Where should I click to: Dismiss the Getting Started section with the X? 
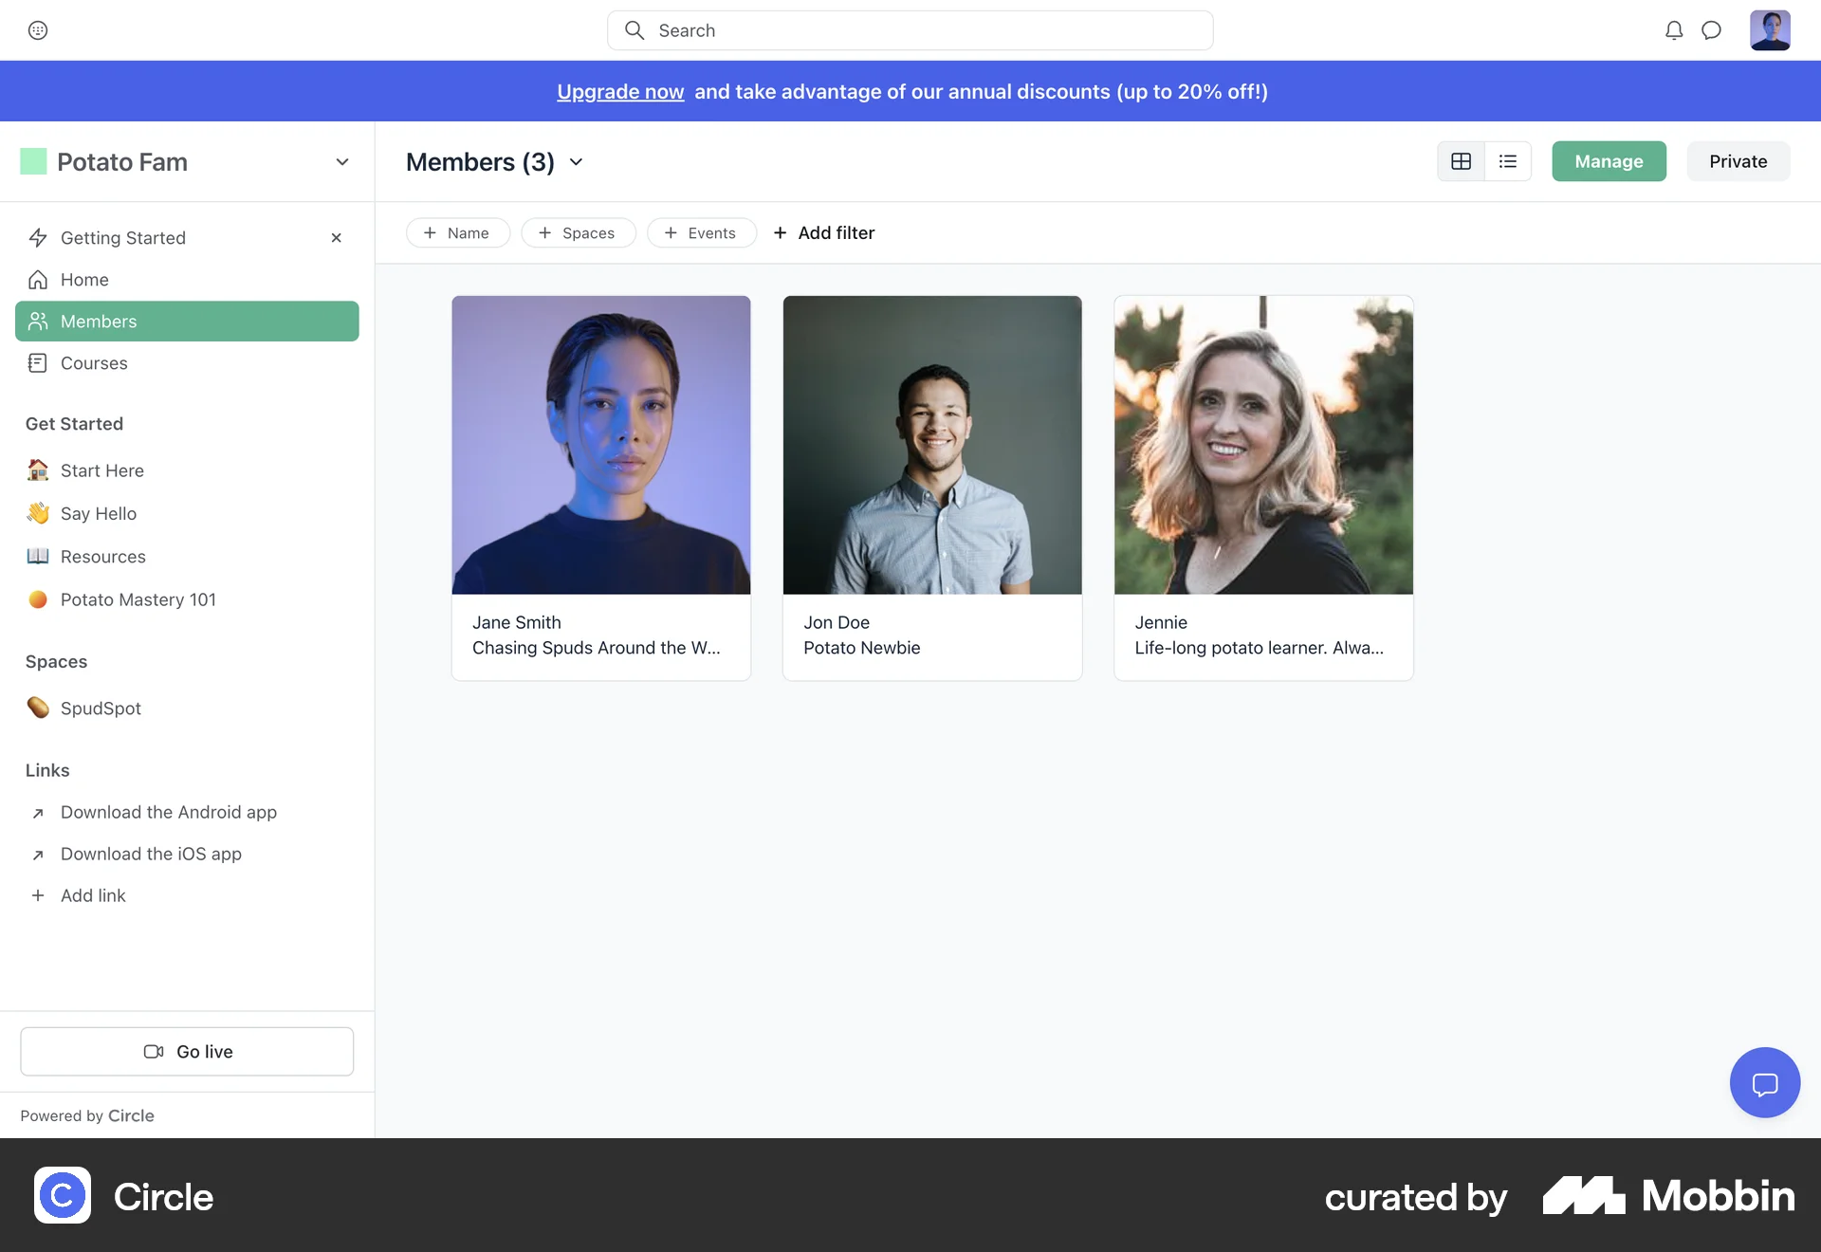pyautogui.click(x=336, y=237)
